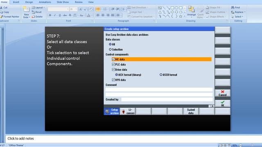Screen dimensions: 262x147
Task: Switch to Slide Sorter view in the status bar
Action: pyautogui.click(x=225, y=145)
